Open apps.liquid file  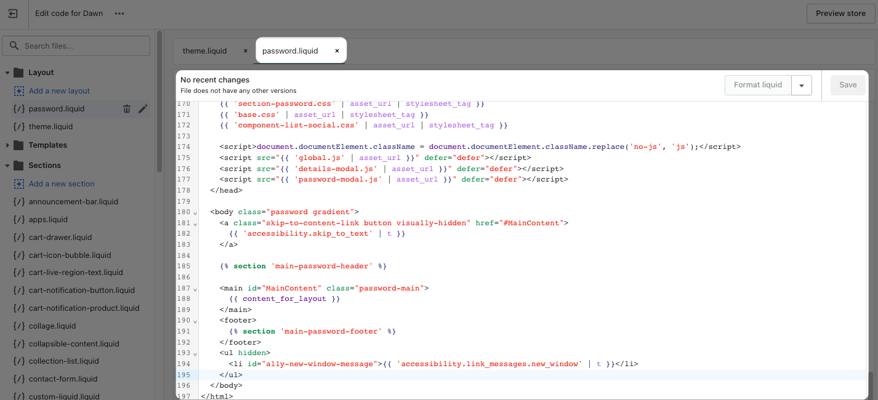point(48,220)
